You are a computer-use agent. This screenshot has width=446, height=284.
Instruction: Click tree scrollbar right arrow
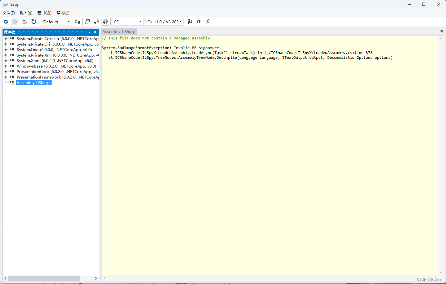point(96,279)
